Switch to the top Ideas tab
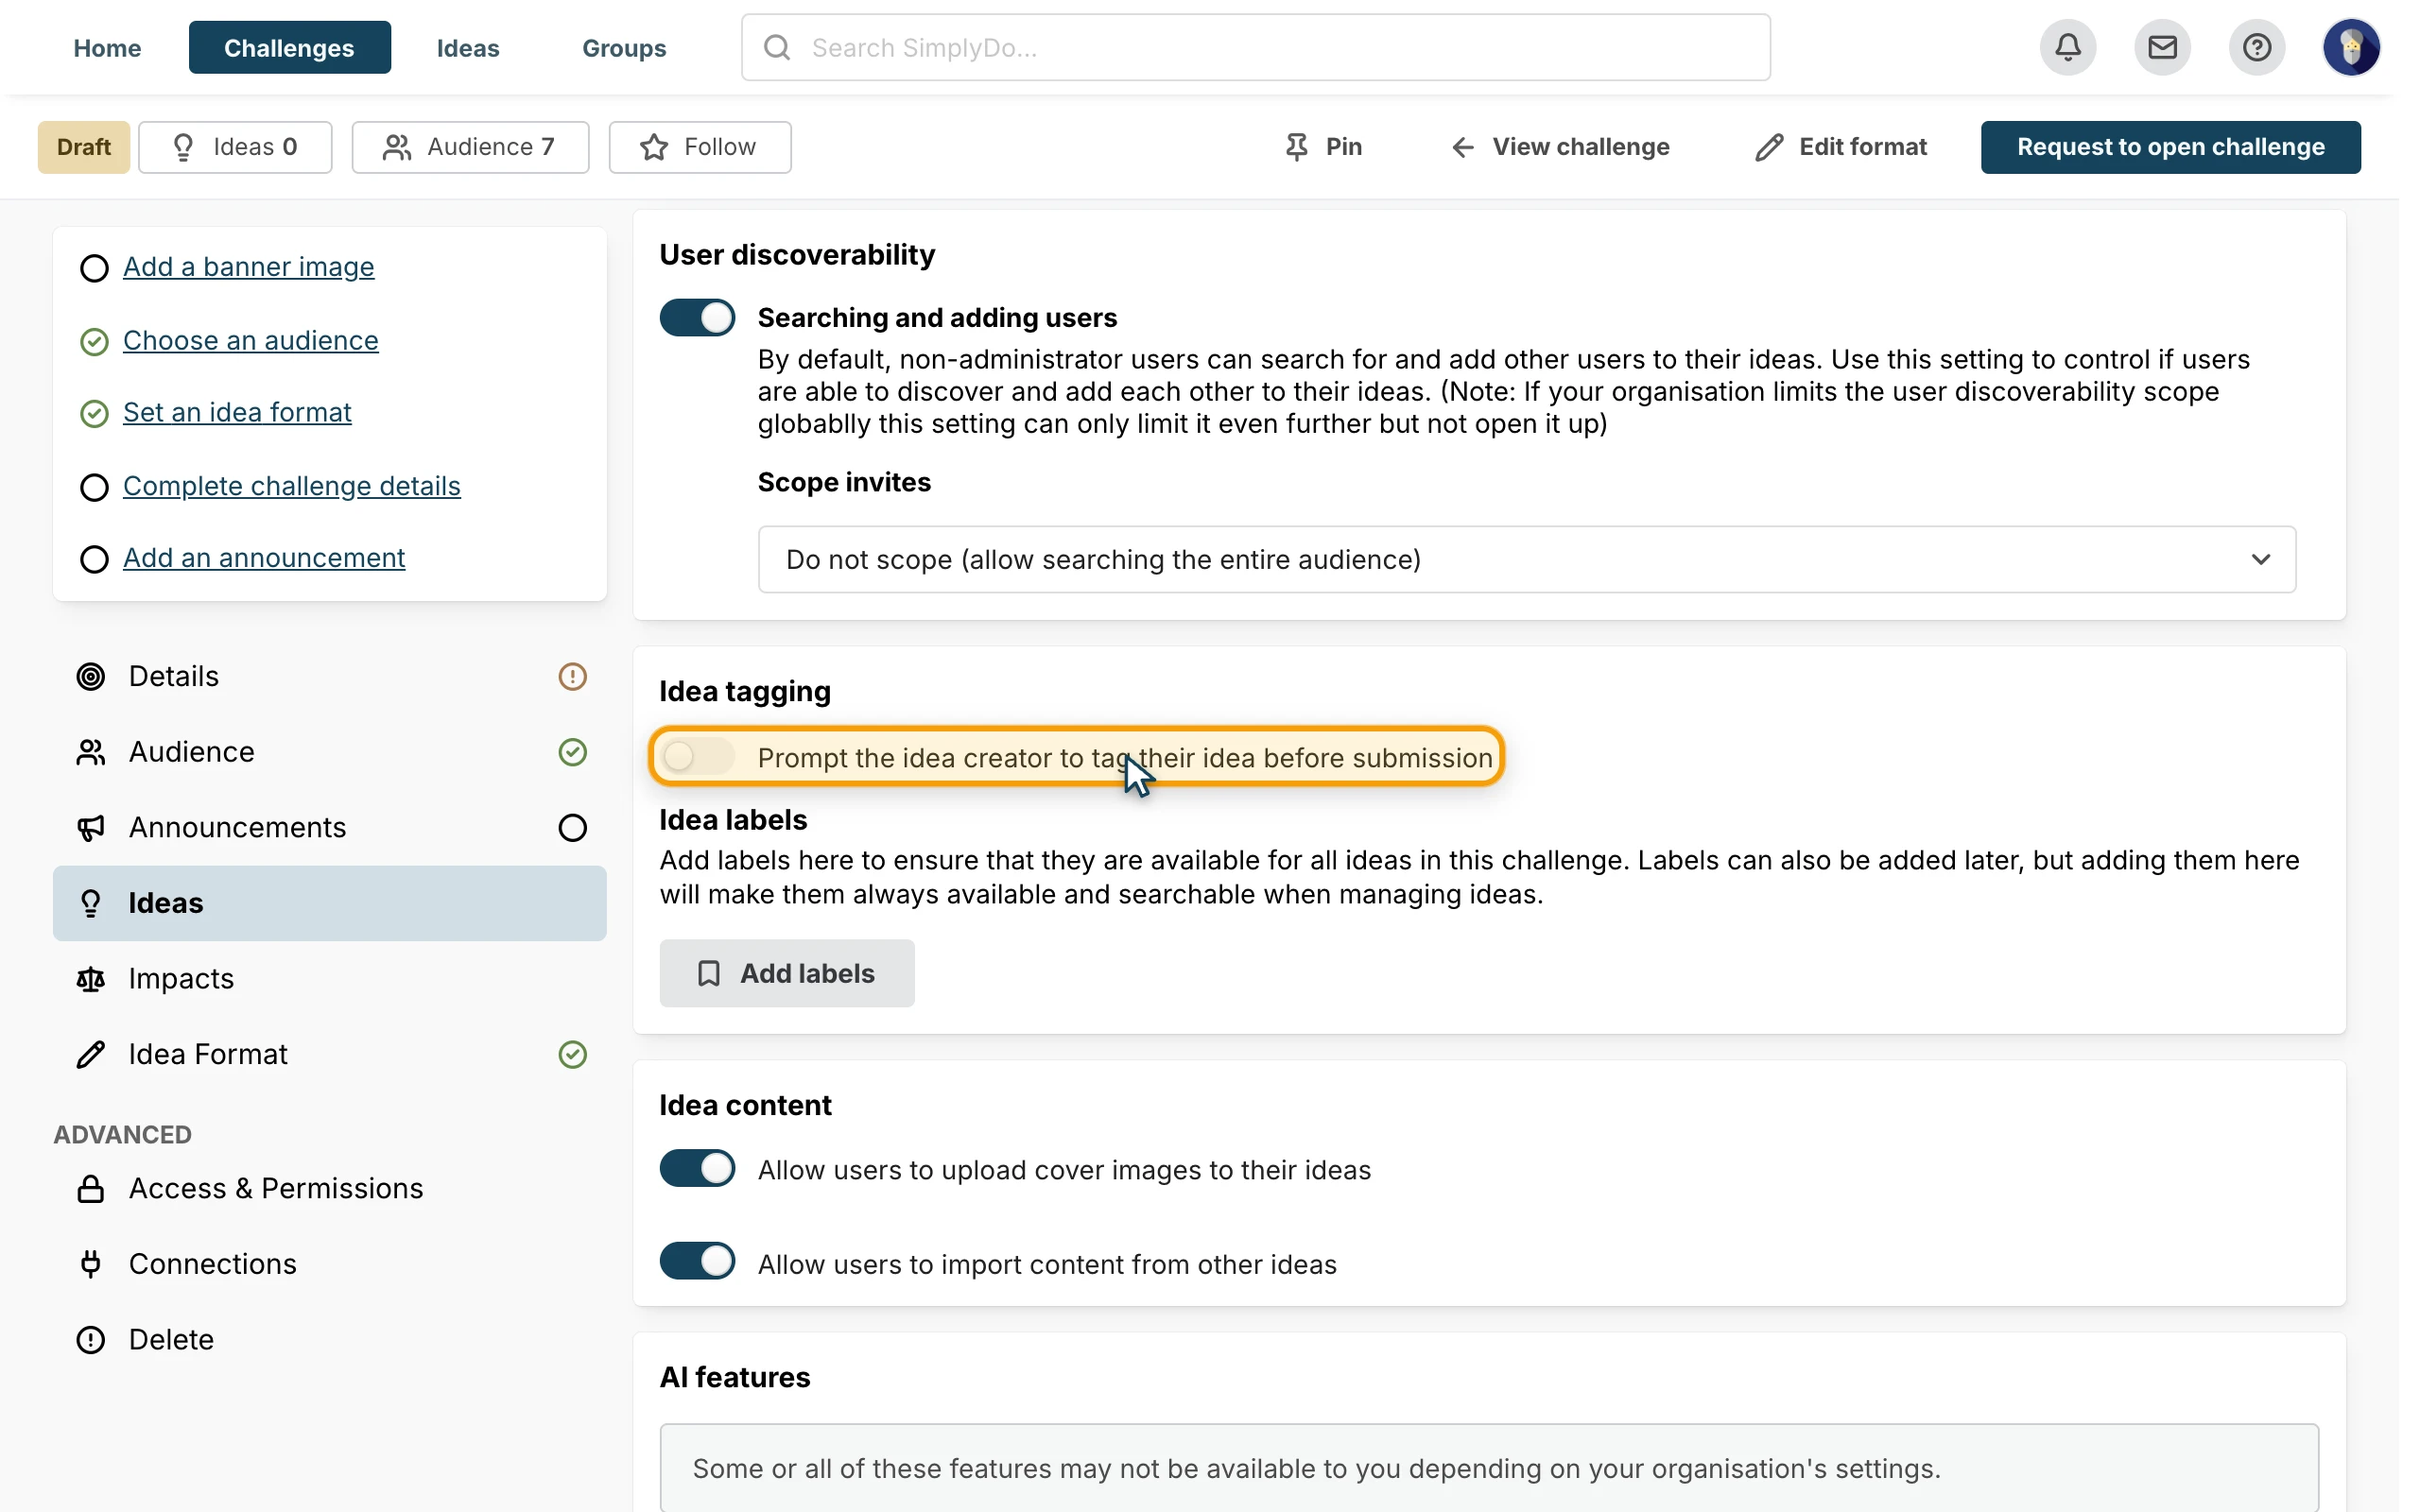2420x1512 pixels. tap(468, 47)
